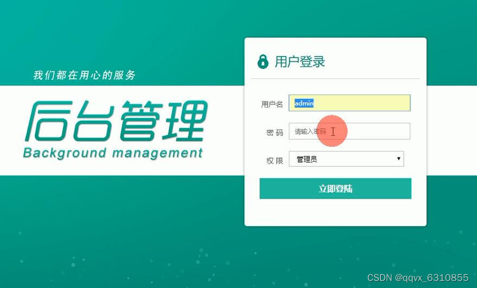Click the slogan 我们都在用心的服务

pyautogui.click(x=84, y=75)
